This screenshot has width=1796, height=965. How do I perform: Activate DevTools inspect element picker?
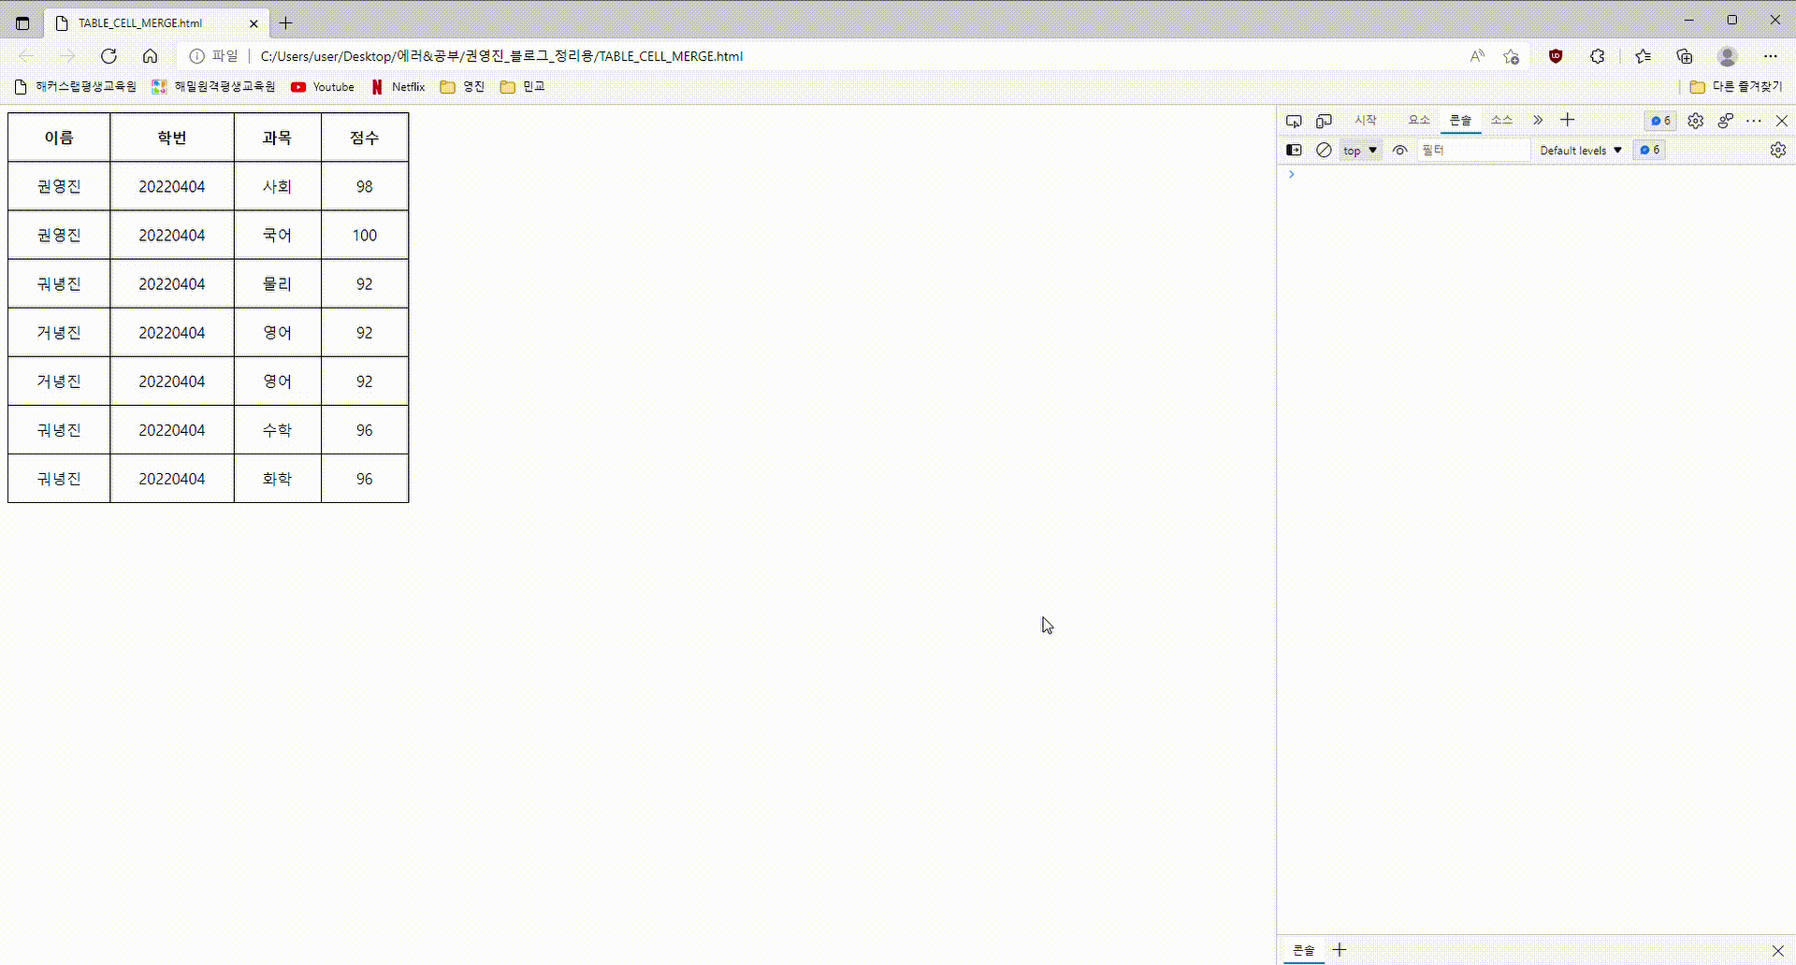[x=1294, y=121]
